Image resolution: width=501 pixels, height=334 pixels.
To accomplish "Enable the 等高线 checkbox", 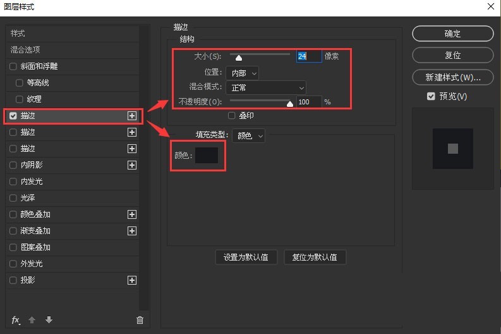I will [x=20, y=83].
